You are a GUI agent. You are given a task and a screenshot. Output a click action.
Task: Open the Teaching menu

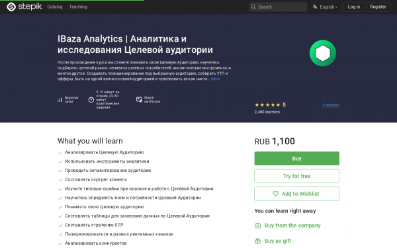coord(78,7)
